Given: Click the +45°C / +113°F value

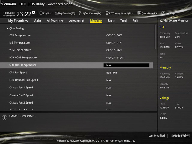Looking at the screenshot, I should [115, 58].
